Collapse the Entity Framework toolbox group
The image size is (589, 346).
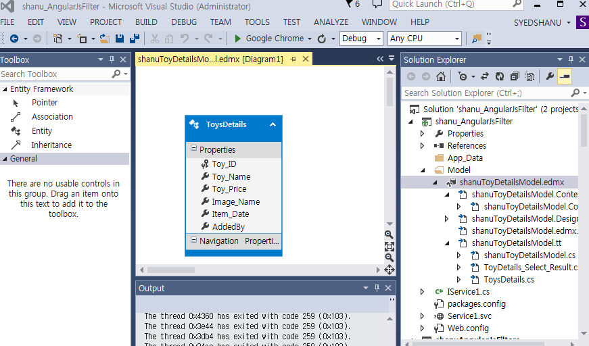tap(5, 89)
